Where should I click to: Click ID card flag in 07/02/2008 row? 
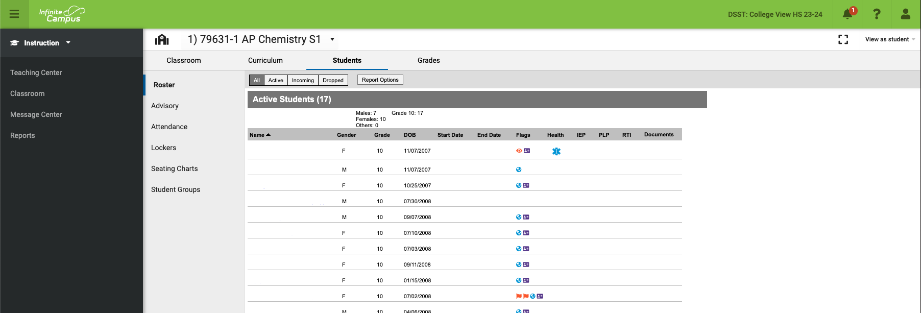[x=540, y=296]
